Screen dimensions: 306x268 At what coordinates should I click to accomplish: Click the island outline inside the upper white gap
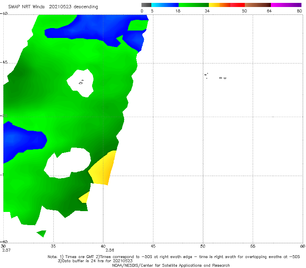(x=81, y=82)
